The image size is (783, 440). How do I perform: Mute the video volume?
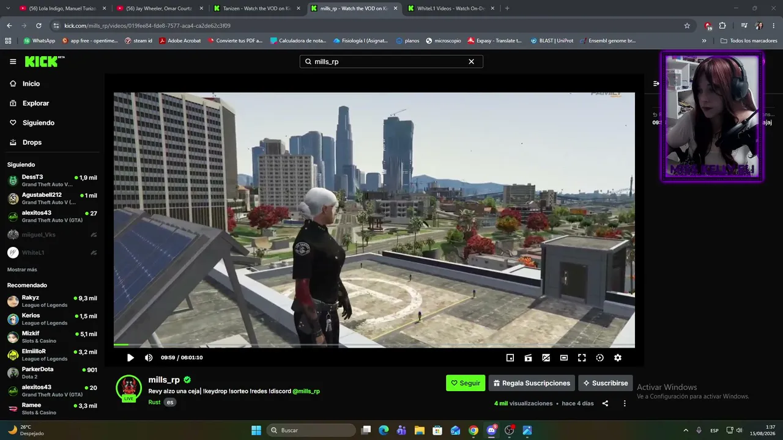(149, 358)
